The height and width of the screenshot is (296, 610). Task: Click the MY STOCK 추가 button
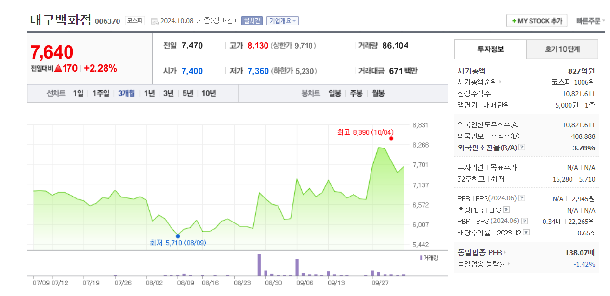click(536, 21)
